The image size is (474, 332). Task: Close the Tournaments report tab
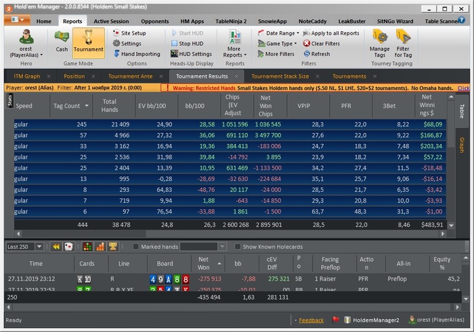[x=375, y=76]
